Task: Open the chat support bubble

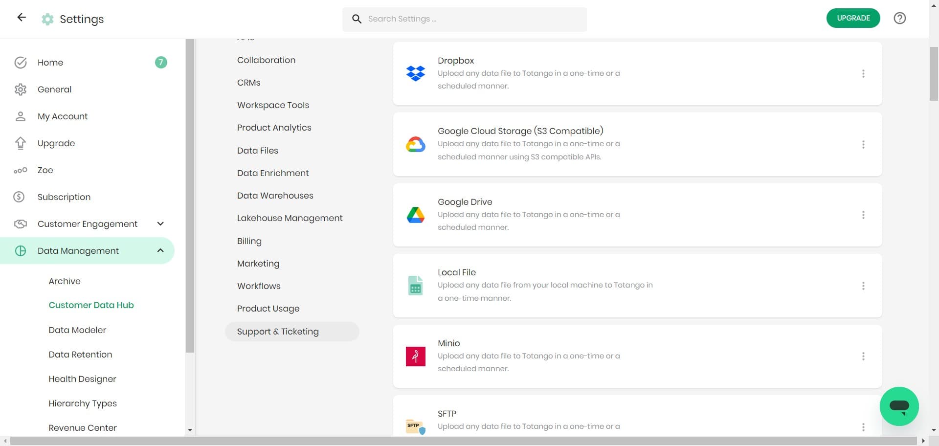Action: pos(899,406)
